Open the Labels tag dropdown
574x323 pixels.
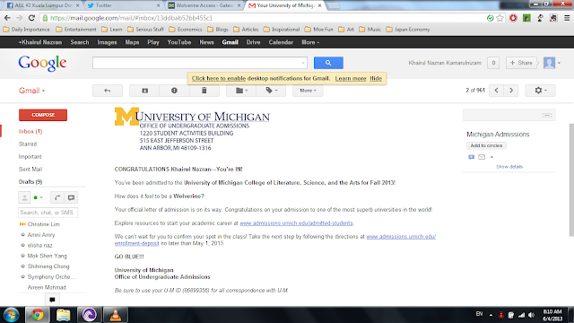tap(271, 91)
